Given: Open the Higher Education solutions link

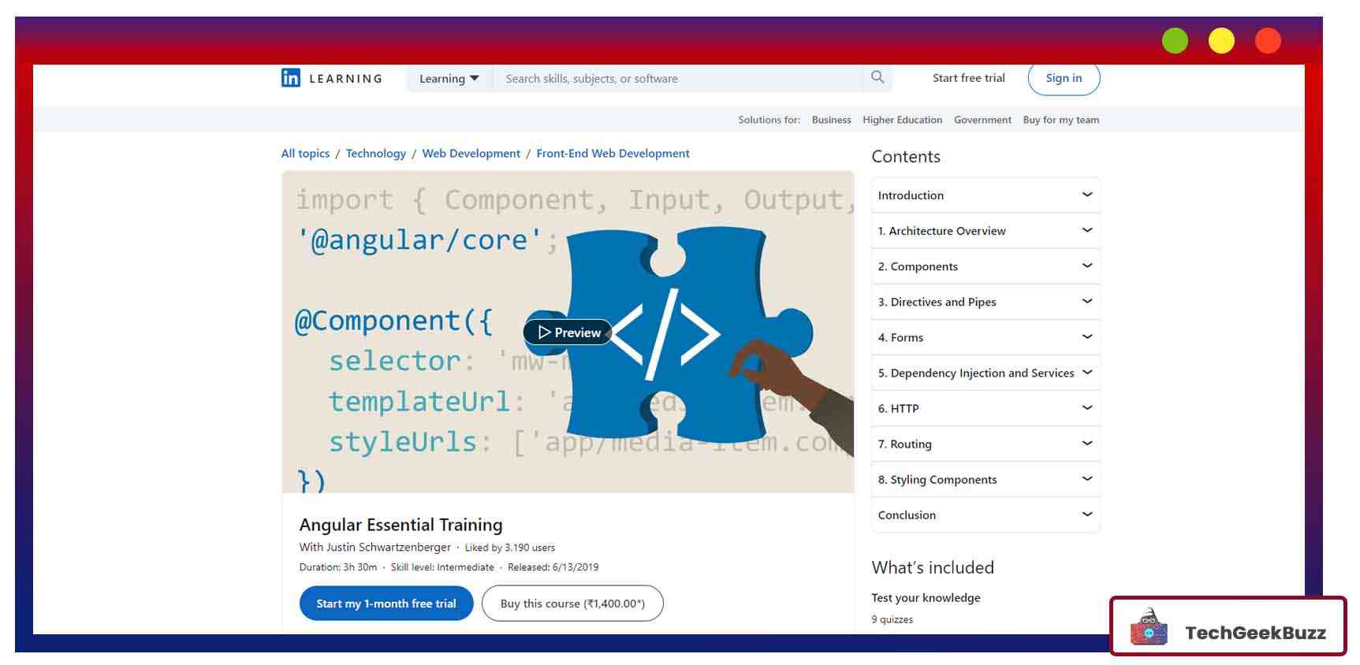Looking at the screenshot, I should coord(902,120).
